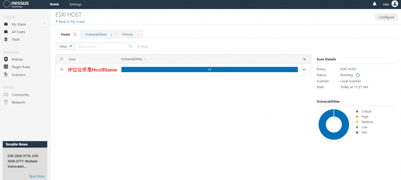
Task: Click the High orange legend dot
Action: pyautogui.click(x=357, y=117)
